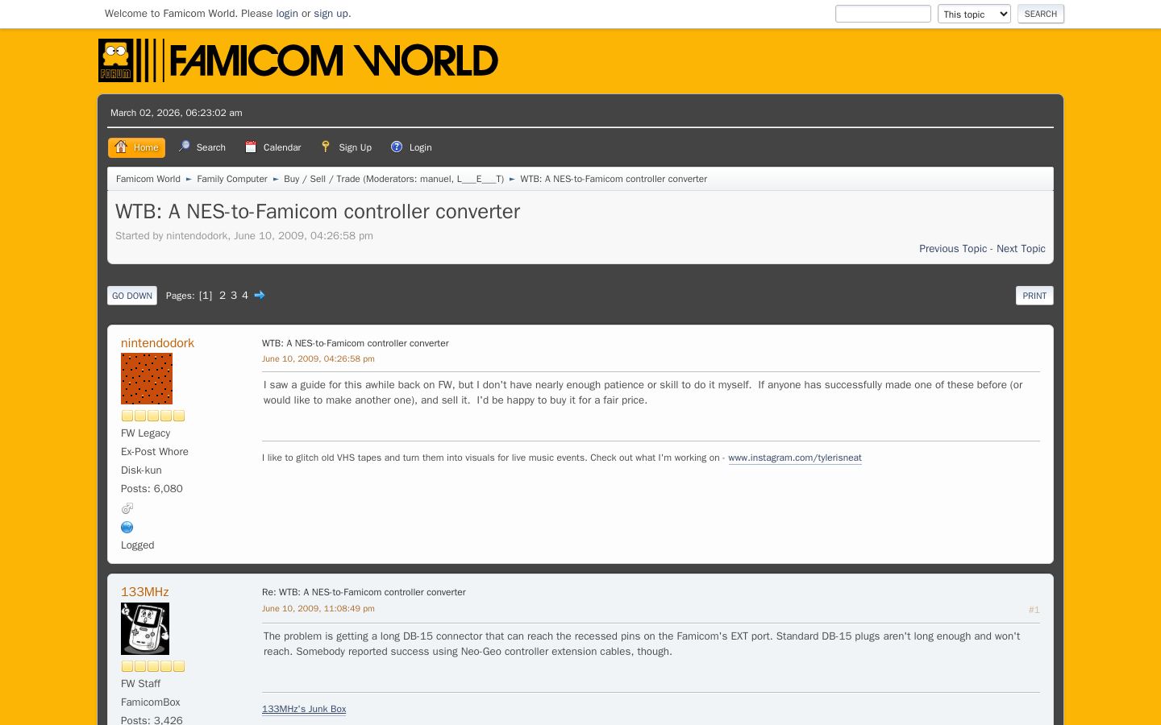Click the Sign Up key icon

tap(326, 147)
